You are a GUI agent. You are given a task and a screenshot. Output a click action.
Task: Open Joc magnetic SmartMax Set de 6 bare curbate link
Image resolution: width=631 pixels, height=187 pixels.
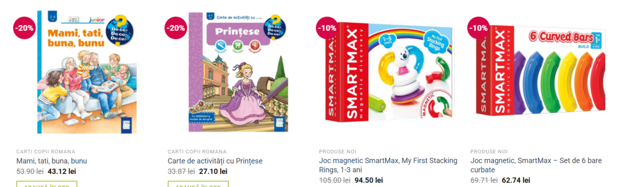[x=536, y=165]
